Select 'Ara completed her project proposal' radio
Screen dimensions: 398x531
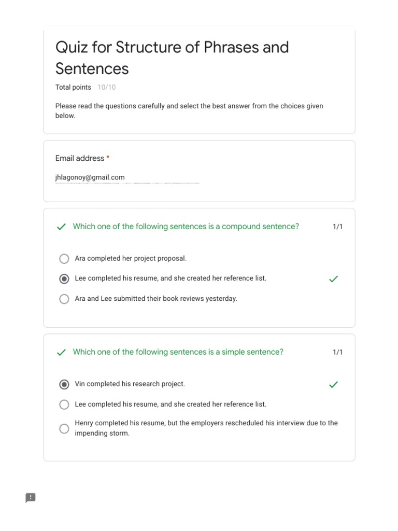coord(64,259)
